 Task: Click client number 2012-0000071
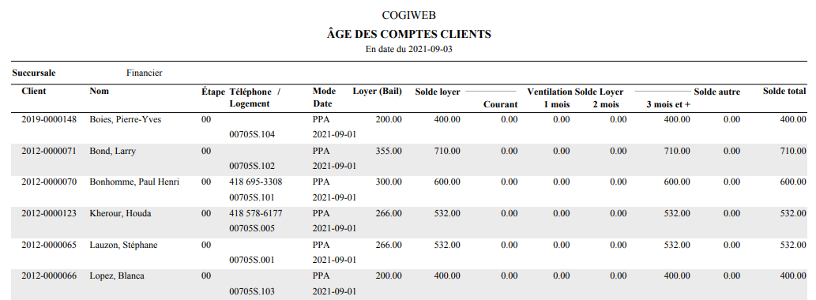[x=49, y=152]
